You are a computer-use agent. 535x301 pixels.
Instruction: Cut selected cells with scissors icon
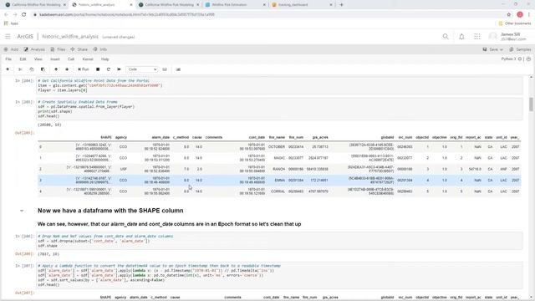click(x=20, y=69)
